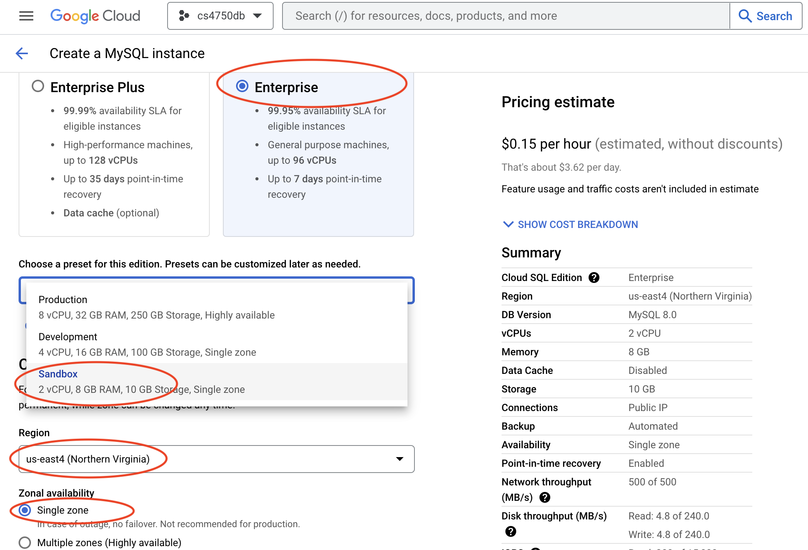Choose the Development preset option
Image resolution: width=808 pixels, height=550 pixels.
click(x=217, y=344)
